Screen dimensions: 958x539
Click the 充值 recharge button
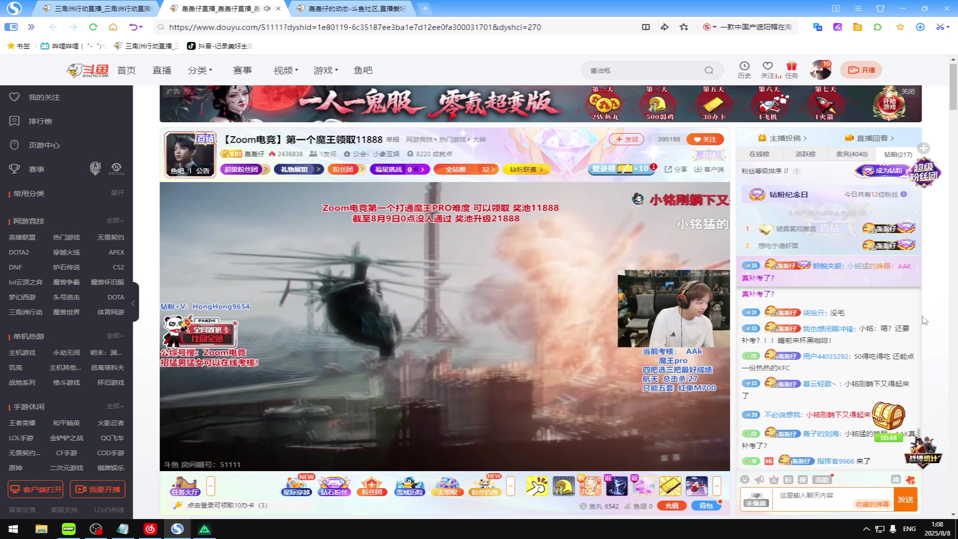[672, 506]
